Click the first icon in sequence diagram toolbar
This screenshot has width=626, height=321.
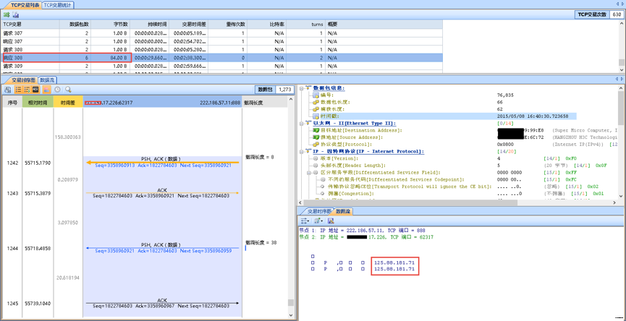click(8, 90)
